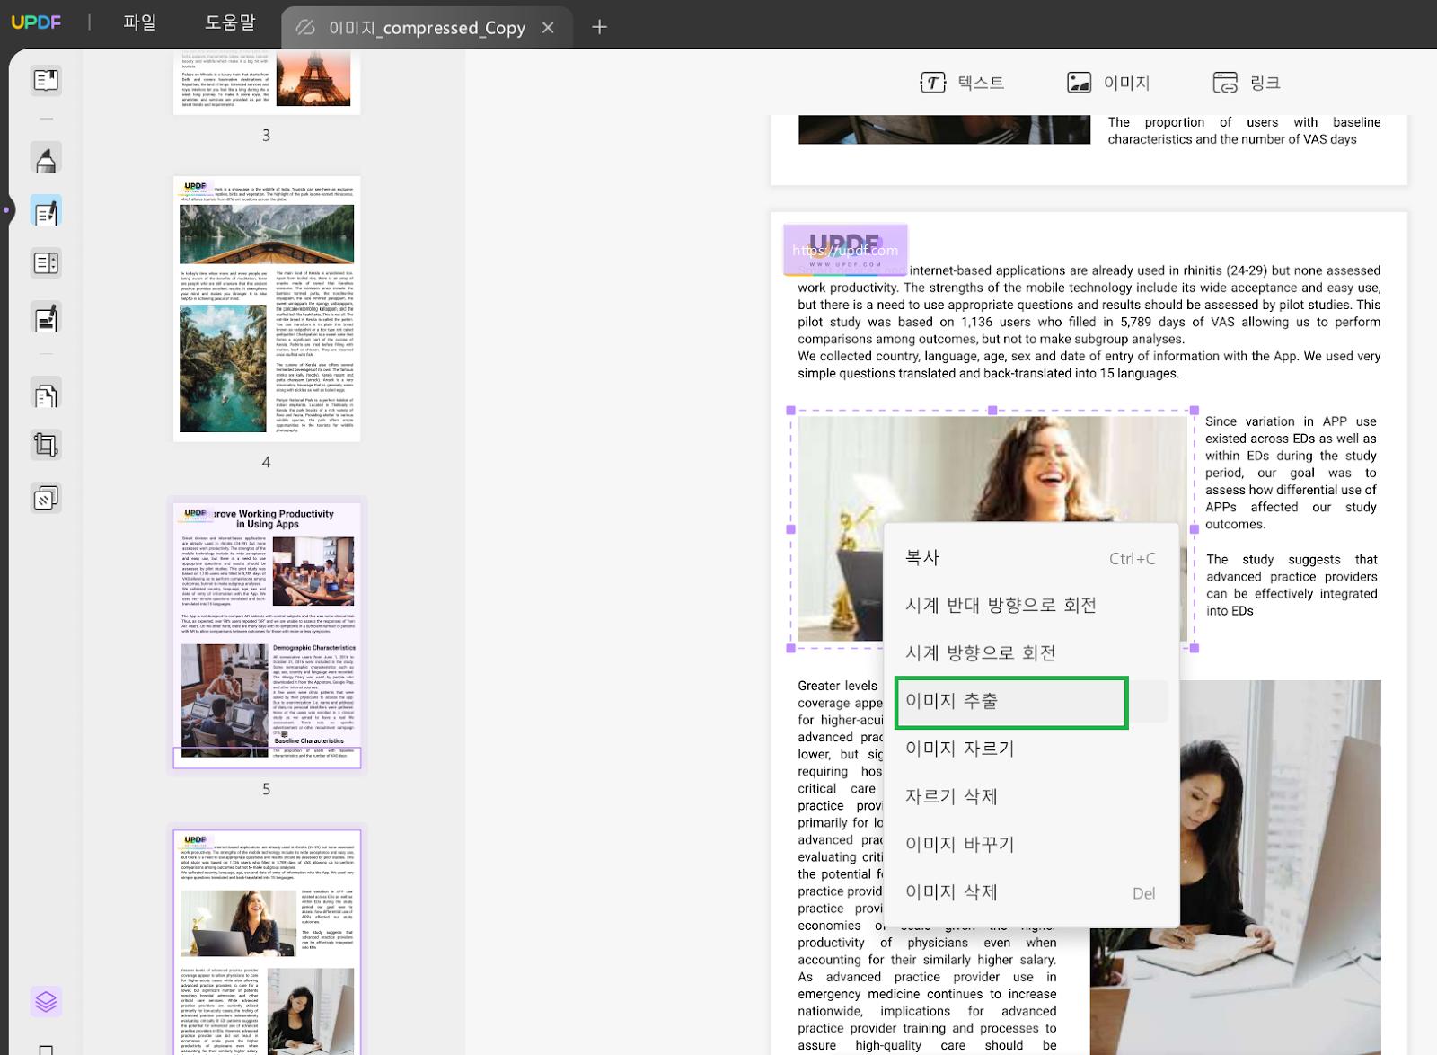Open the 도움말 menu
This screenshot has height=1055, width=1437.
[230, 22]
